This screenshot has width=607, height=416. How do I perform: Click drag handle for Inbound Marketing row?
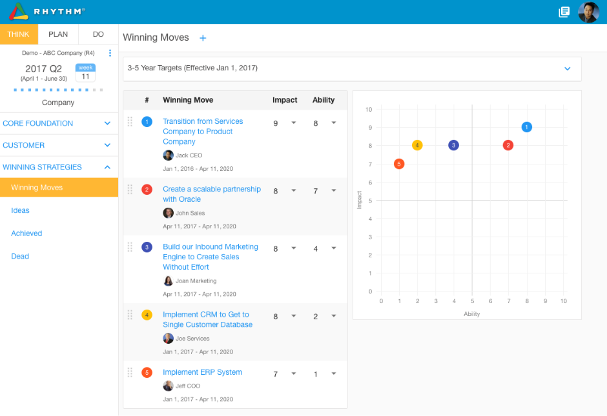130,247
